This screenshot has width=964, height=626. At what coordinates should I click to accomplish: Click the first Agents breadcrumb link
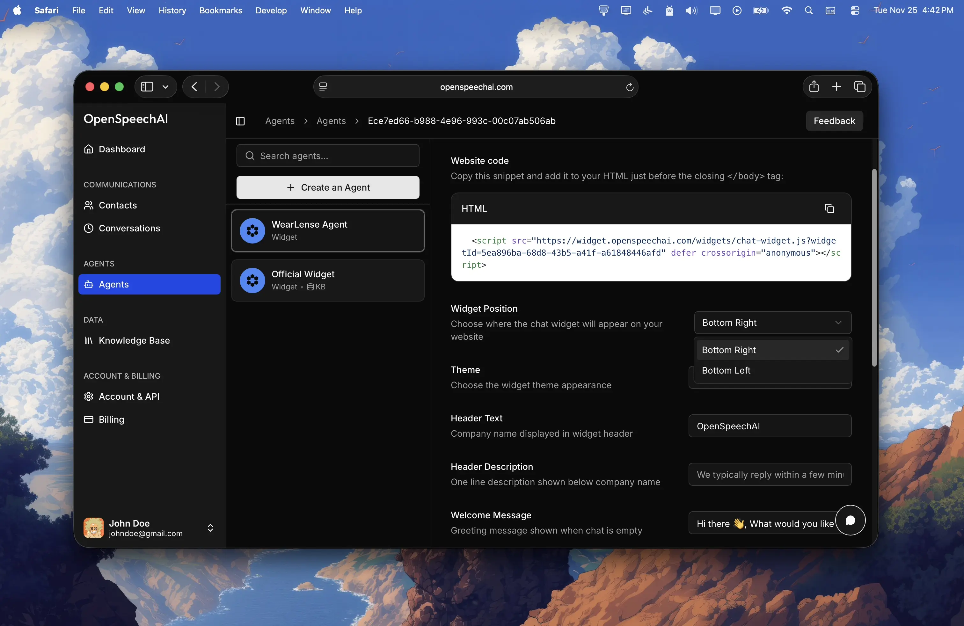(x=280, y=121)
